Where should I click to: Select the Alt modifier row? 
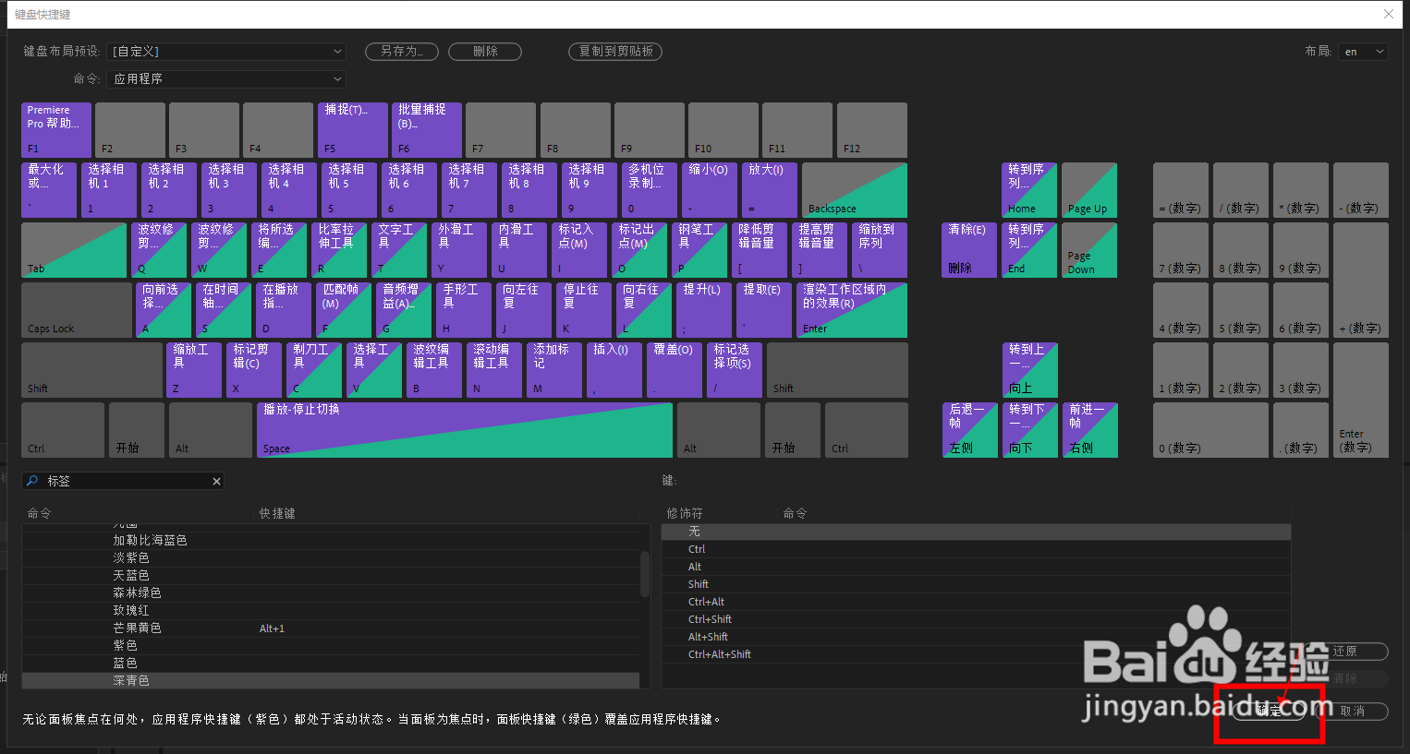pyautogui.click(x=976, y=567)
